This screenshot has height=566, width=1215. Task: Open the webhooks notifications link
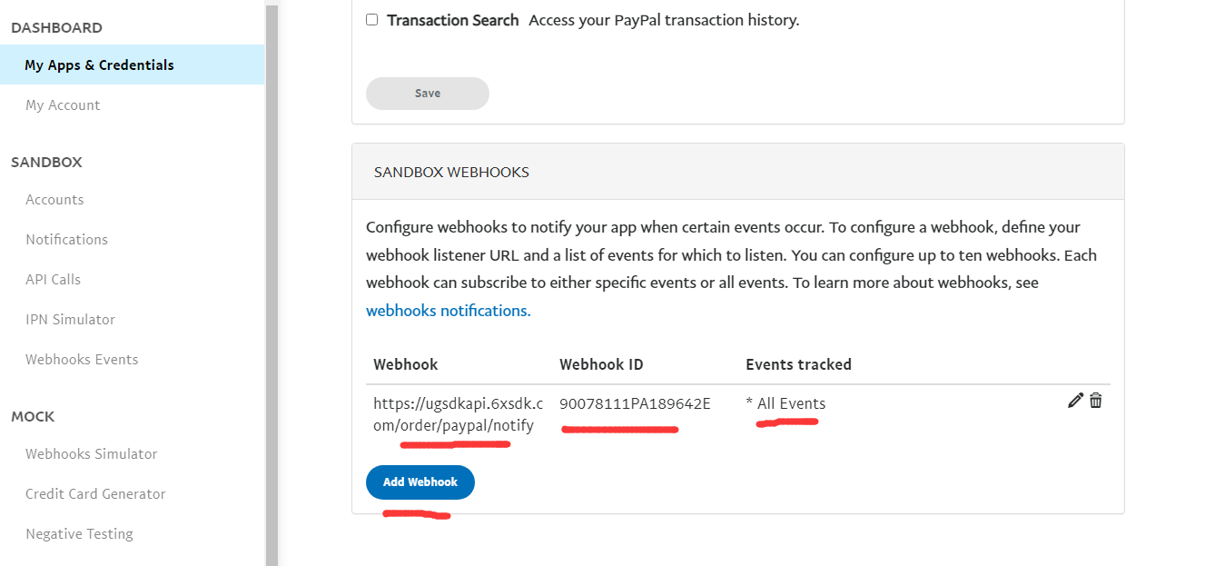pyautogui.click(x=448, y=311)
